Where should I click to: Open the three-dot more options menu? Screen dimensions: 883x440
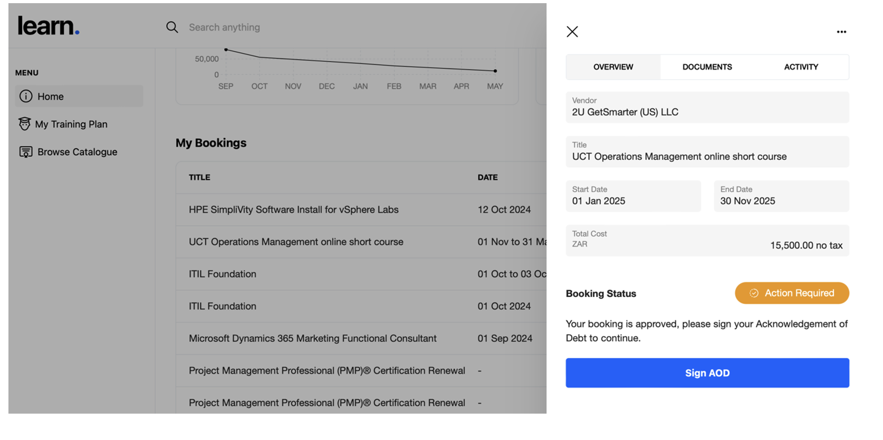(x=841, y=32)
